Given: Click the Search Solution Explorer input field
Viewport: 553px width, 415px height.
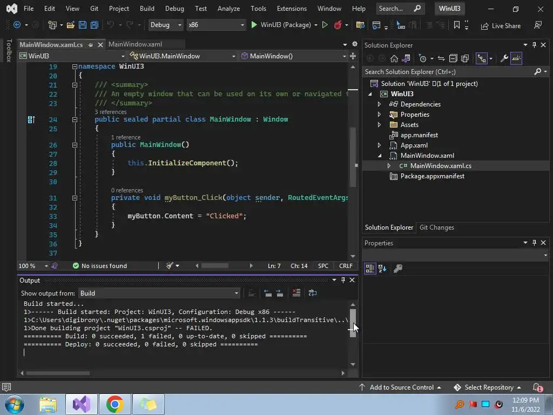Looking at the screenshot, I should (448, 72).
